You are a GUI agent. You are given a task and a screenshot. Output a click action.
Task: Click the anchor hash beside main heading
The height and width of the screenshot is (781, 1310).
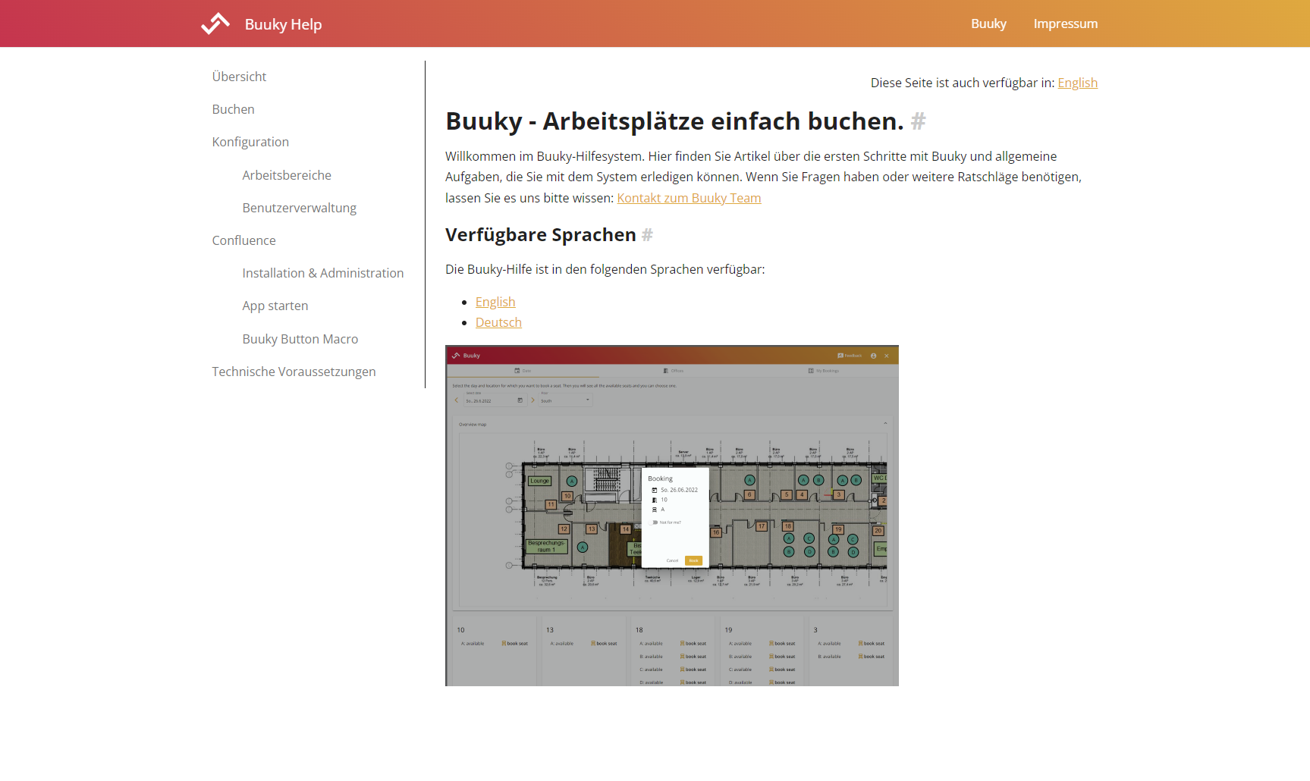coord(918,121)
